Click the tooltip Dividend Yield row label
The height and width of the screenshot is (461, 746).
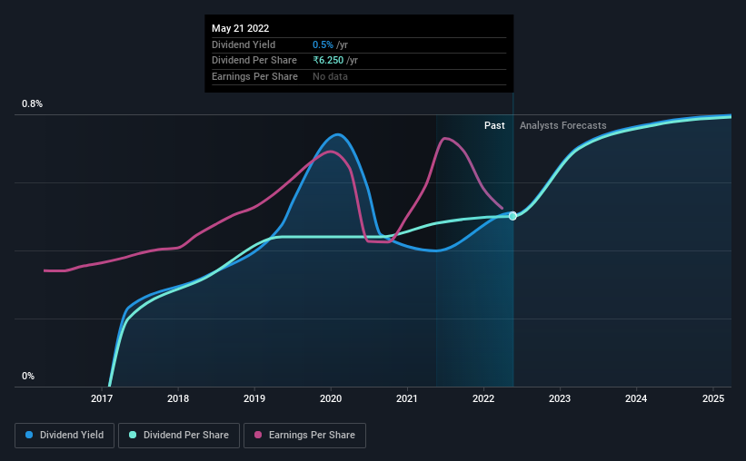click(244, 44)
